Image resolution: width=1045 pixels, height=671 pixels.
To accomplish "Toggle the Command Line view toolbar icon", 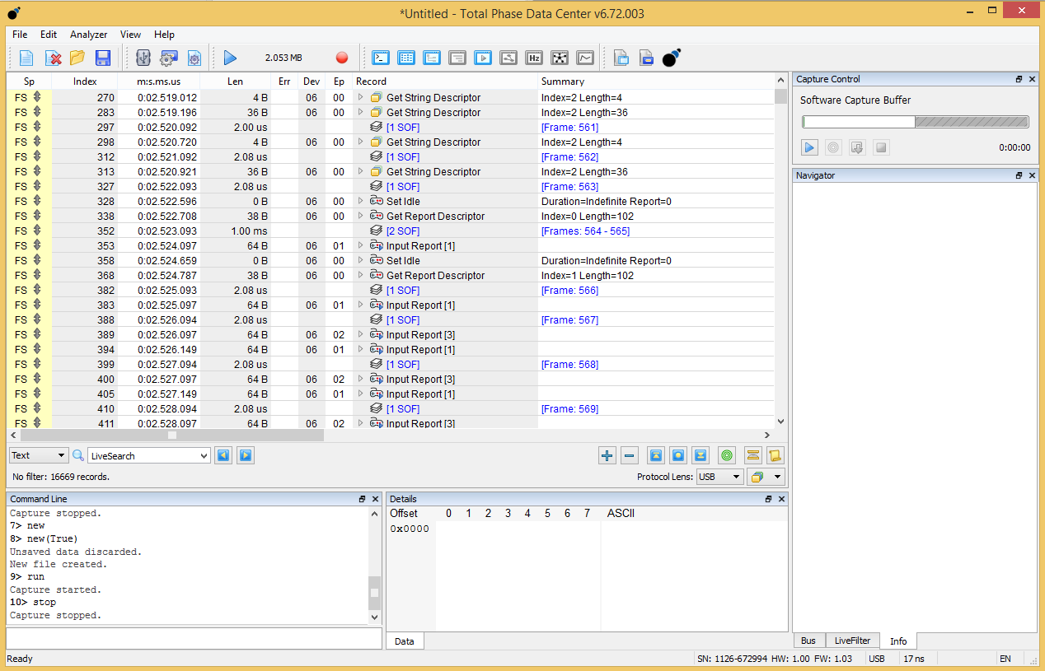I will point(381,58).
